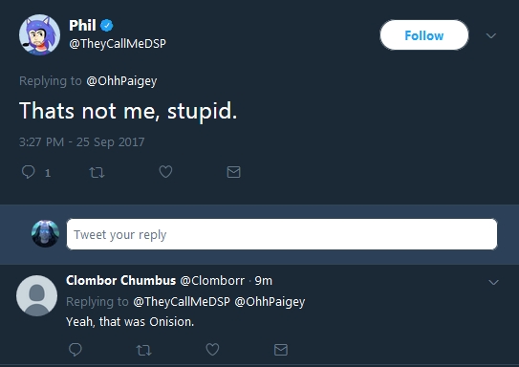The image size is (519, 367).
Task: Click the reply bubble icon on Phil's tweet
Action: click(28, 172)
